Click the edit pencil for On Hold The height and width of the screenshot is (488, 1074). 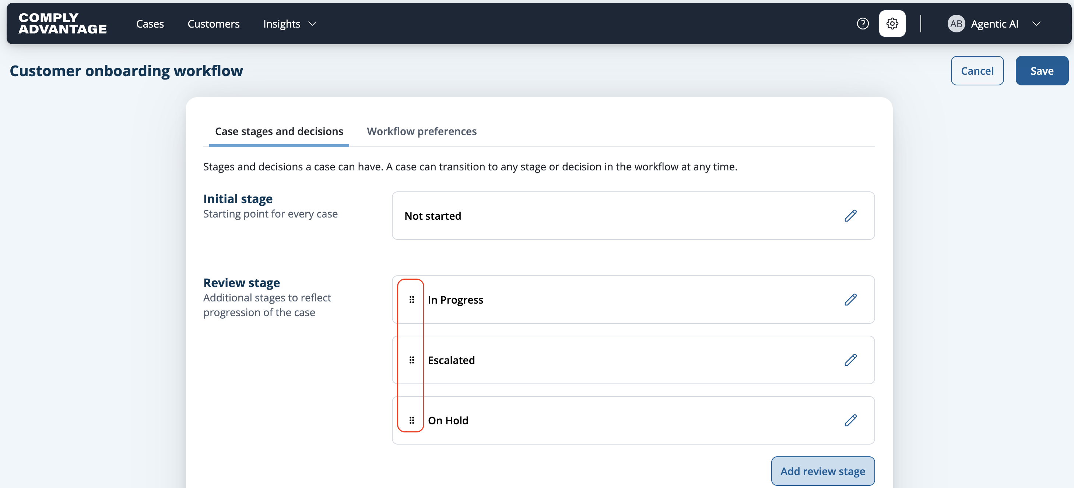coord(850,421)
